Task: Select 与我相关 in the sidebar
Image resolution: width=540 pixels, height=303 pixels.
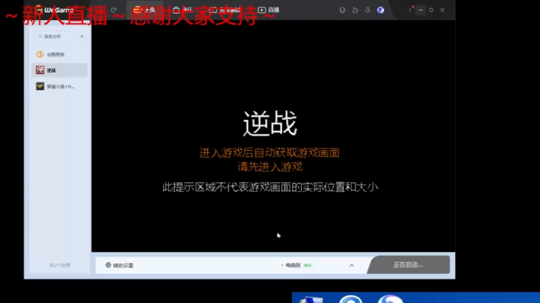Action: [59, 55]
